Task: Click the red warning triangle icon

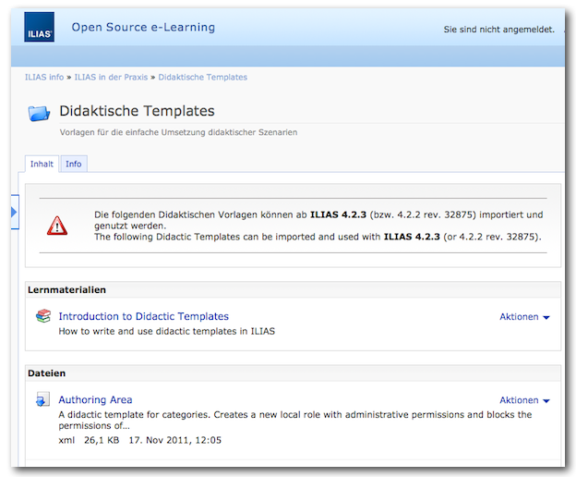Action: tap(57, 225)
